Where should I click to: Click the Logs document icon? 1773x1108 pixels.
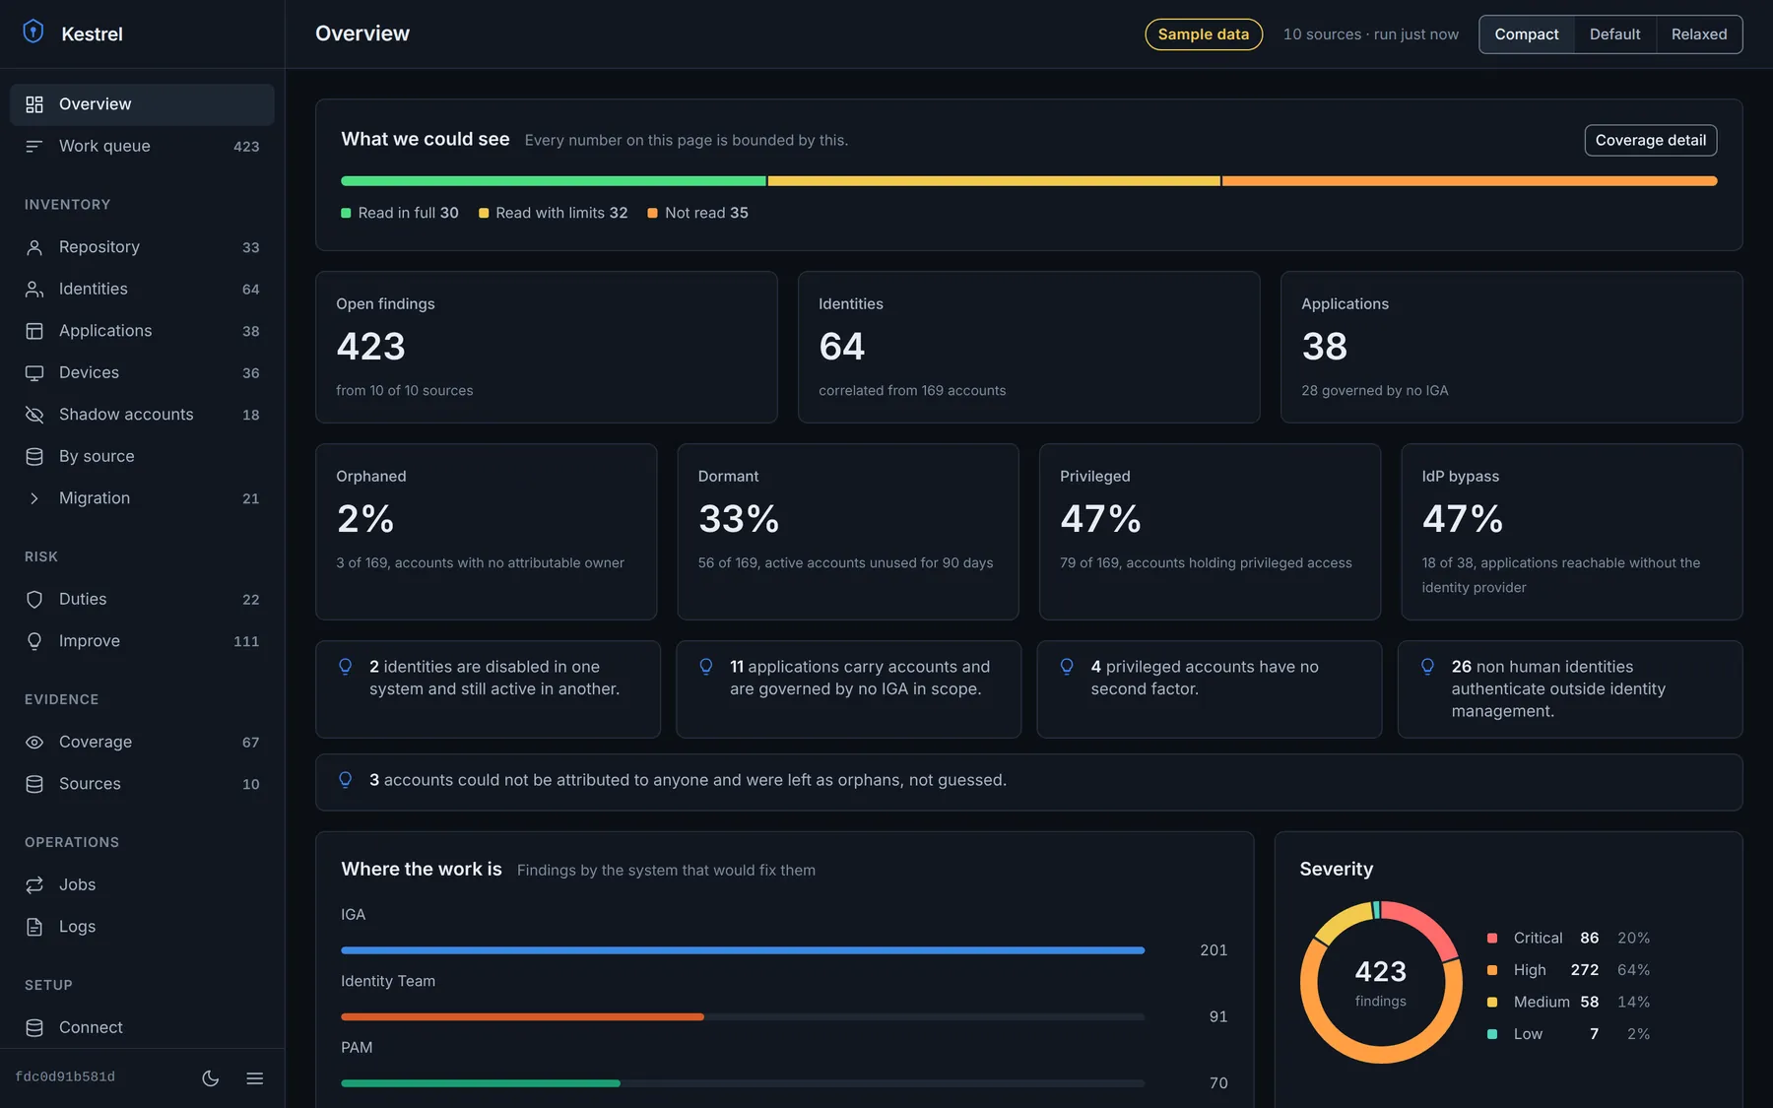tap(34, 927)
